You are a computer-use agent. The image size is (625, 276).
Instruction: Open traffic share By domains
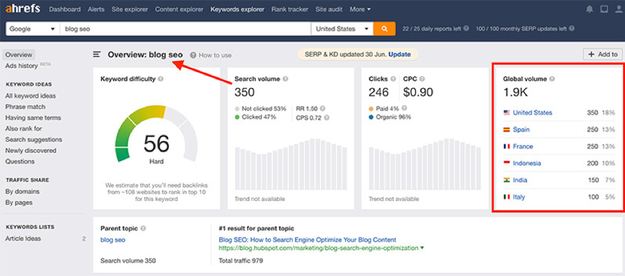(22, 191)
